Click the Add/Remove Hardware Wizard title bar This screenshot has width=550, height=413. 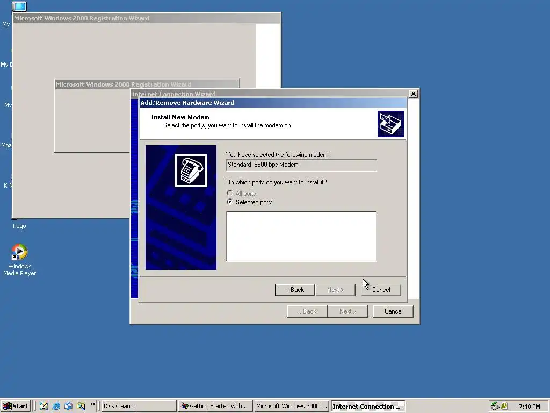coord(273,103)
